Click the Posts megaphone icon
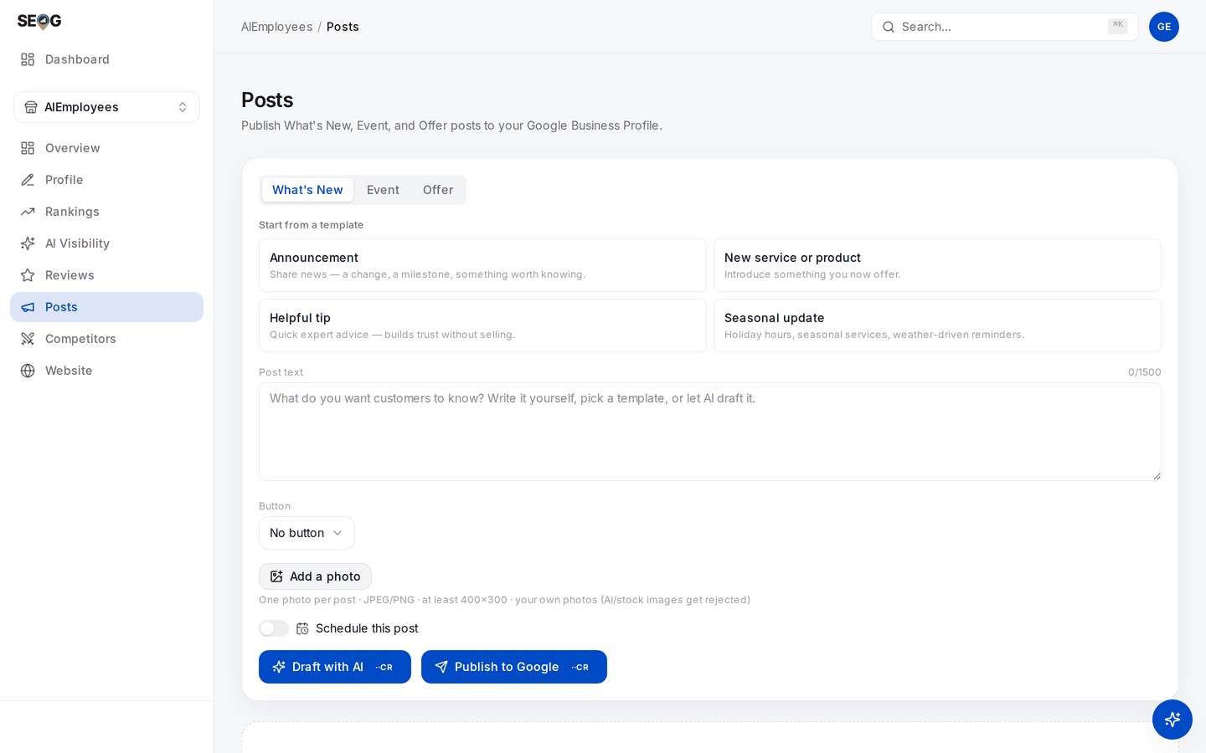 [28, 307]
